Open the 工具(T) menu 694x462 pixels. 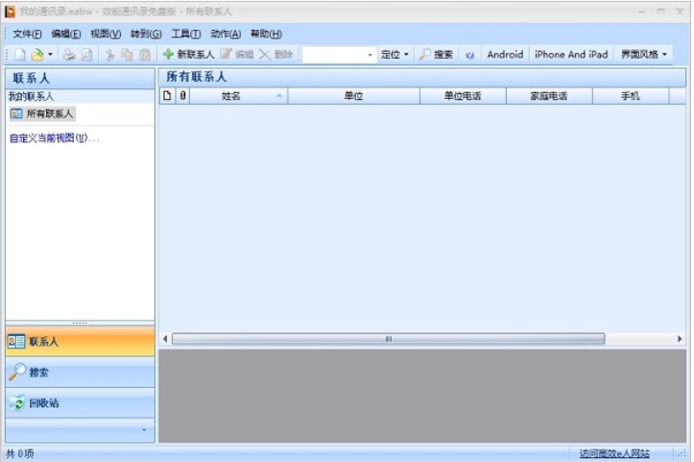[186, 34]
